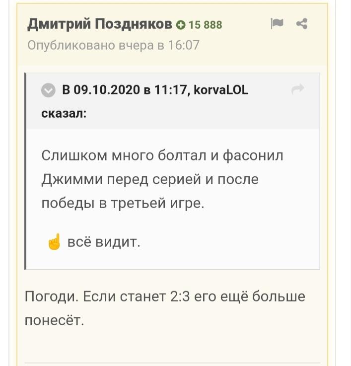Click the word "сказал:" in the quote header

click(64, 114)
